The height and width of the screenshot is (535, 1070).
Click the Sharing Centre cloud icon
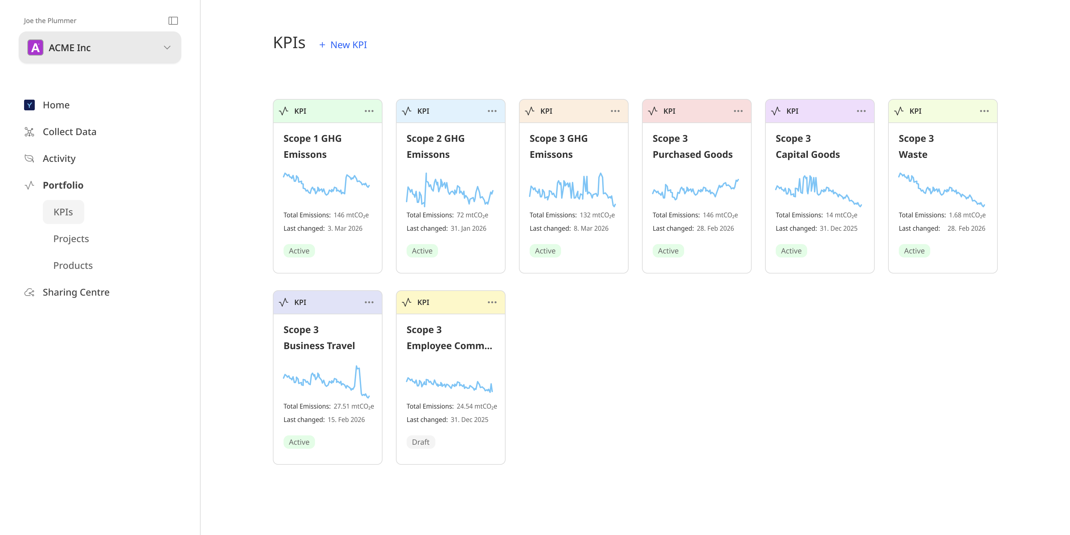(x=29, y=293)
